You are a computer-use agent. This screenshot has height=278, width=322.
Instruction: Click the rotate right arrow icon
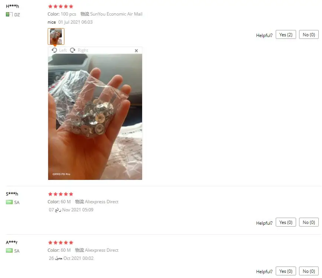coord(73,50)
